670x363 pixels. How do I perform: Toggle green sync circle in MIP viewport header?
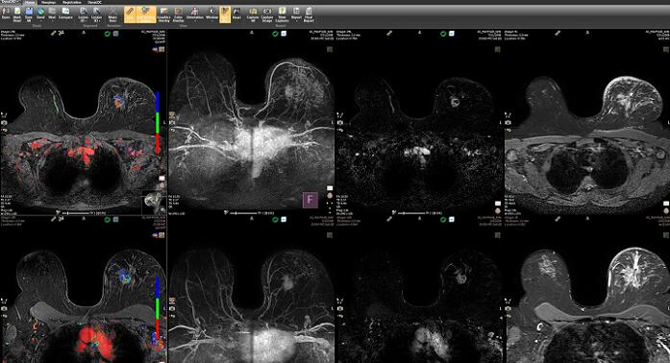tap(276, 34)
